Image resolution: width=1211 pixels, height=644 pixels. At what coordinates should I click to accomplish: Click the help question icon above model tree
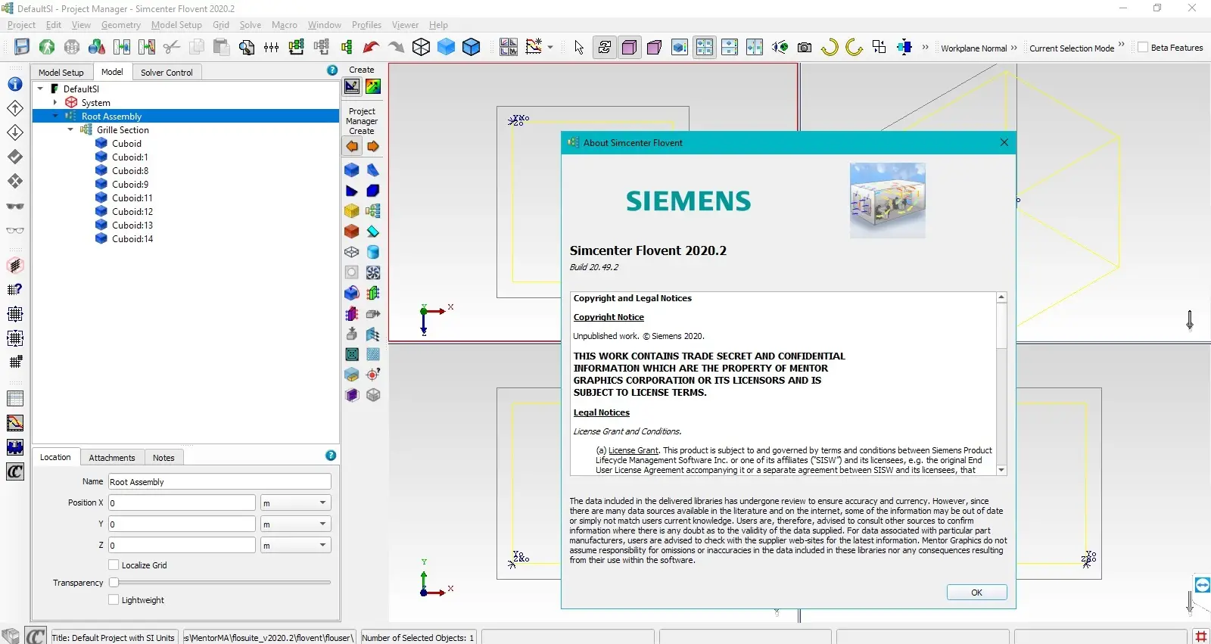(332, 70)
